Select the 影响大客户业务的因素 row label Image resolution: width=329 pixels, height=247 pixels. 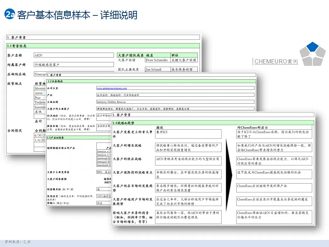(x=133, y=217)
